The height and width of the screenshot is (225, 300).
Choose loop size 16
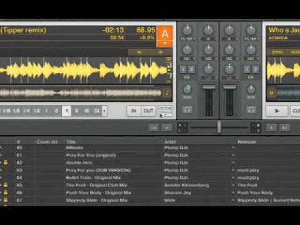(x=86, y=111)
